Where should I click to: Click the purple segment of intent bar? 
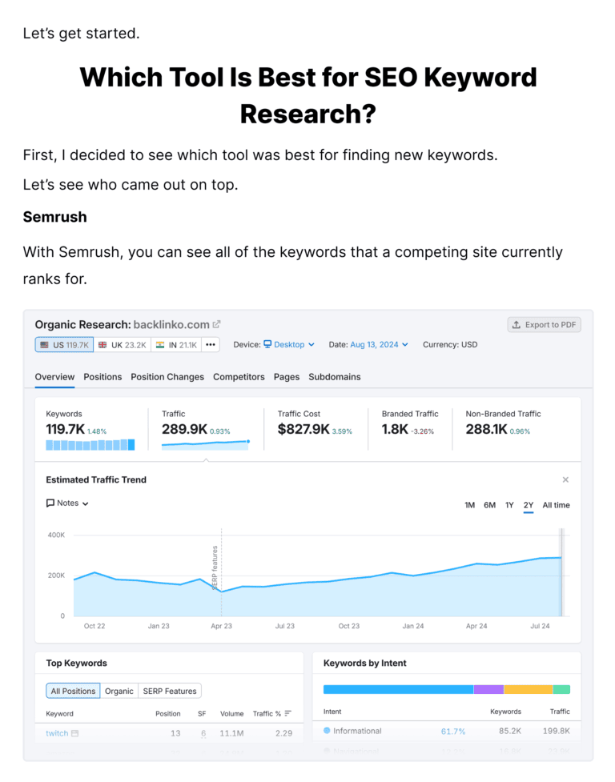coord(488,689)
